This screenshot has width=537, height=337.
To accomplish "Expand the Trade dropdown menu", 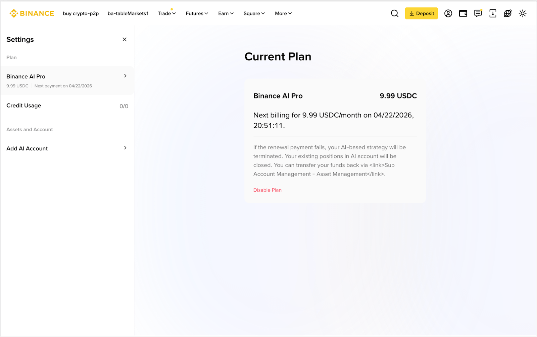I will [166, 13].
